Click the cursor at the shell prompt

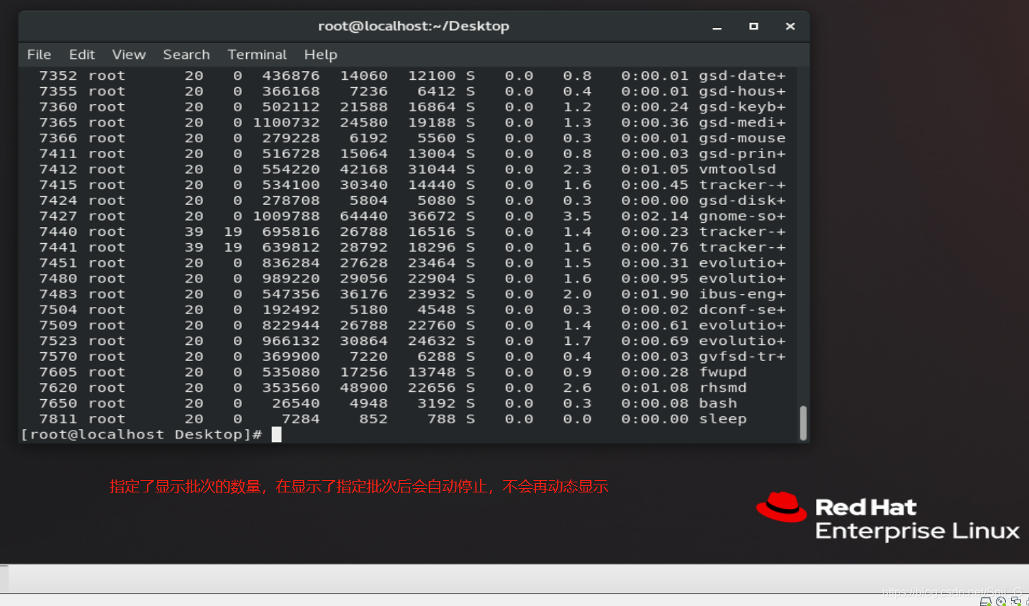pyautogui.click(x=276, y=434)
